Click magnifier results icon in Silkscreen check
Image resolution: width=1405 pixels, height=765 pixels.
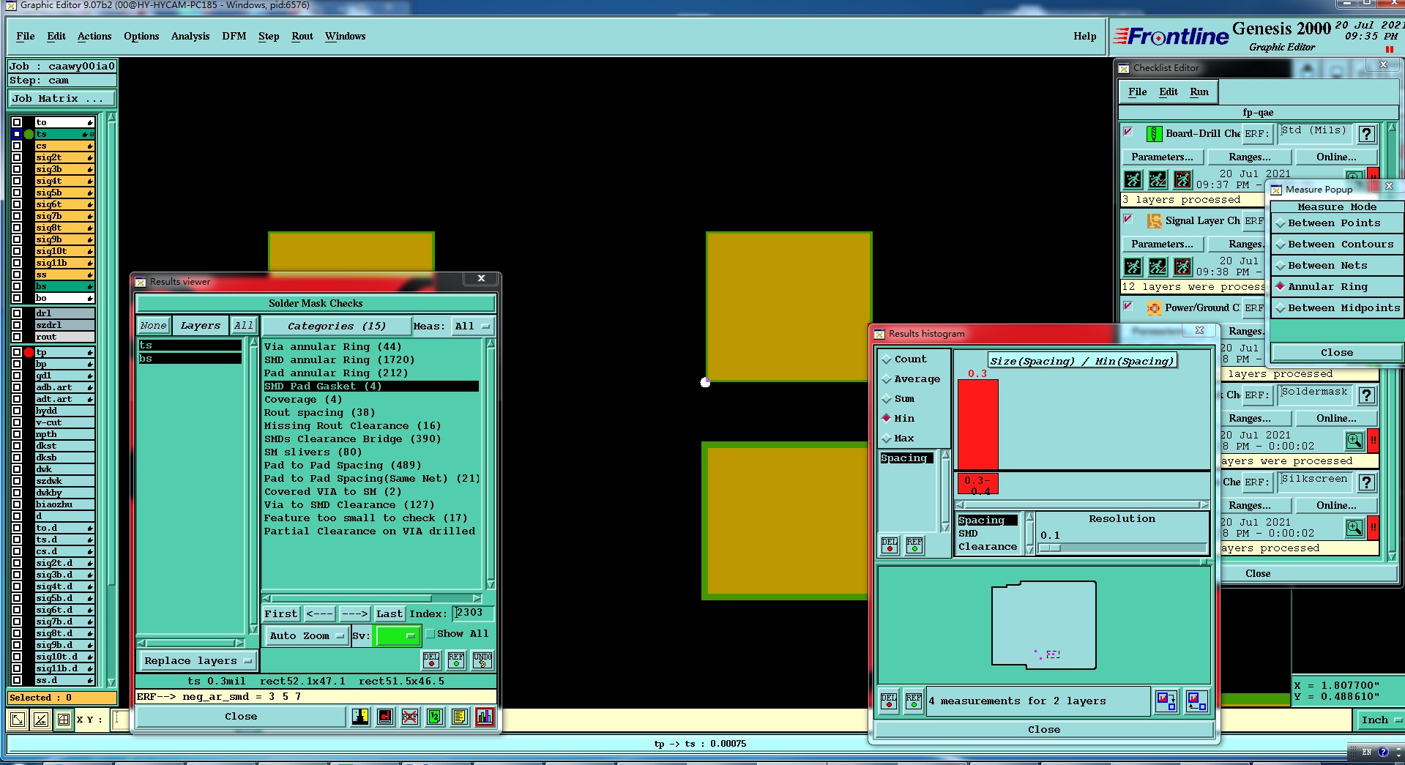[x=1354, y=528]
